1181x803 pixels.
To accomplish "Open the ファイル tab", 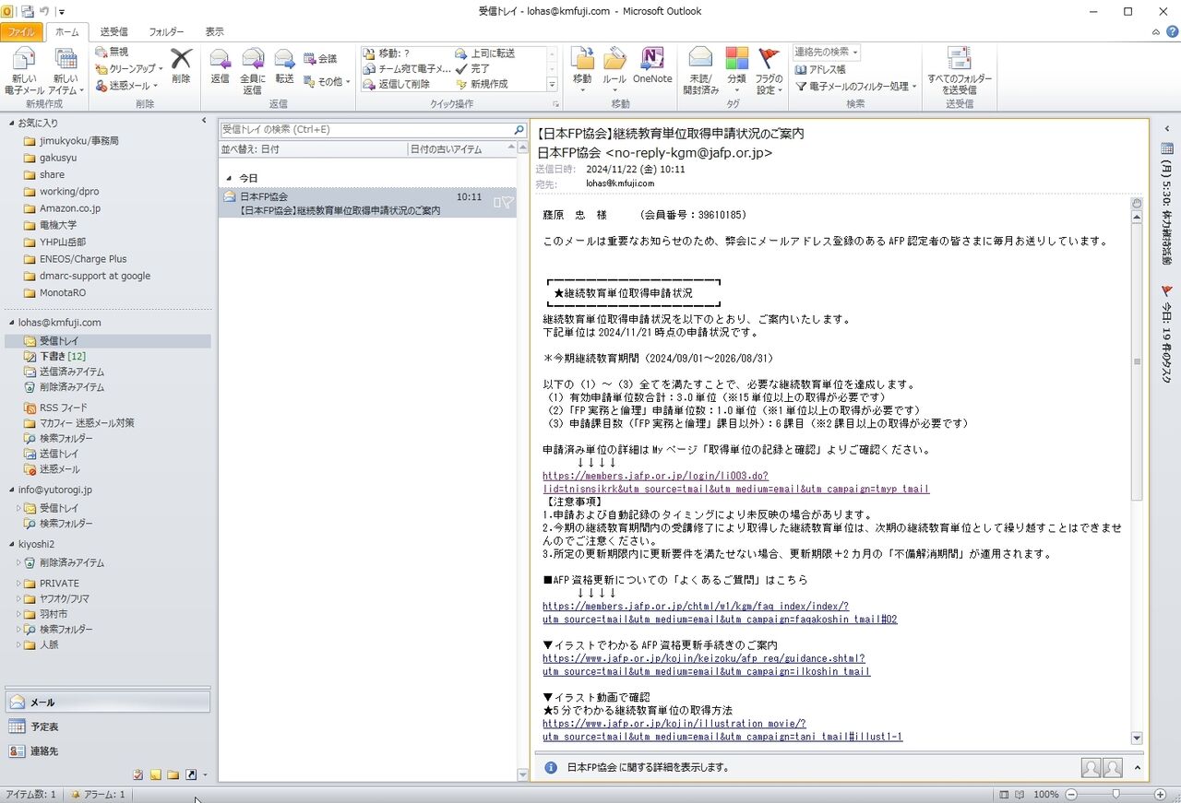I will (21, 31).
